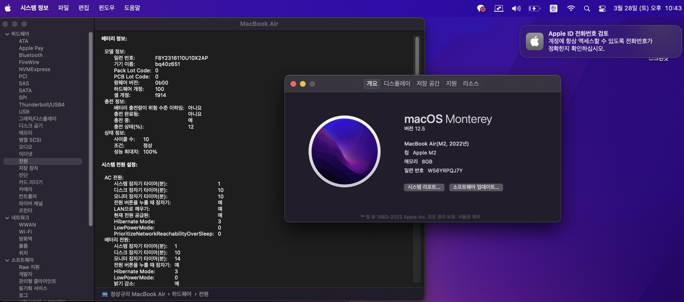
Task: Open the Wi-Fi status icon
Action: point(571,8)
